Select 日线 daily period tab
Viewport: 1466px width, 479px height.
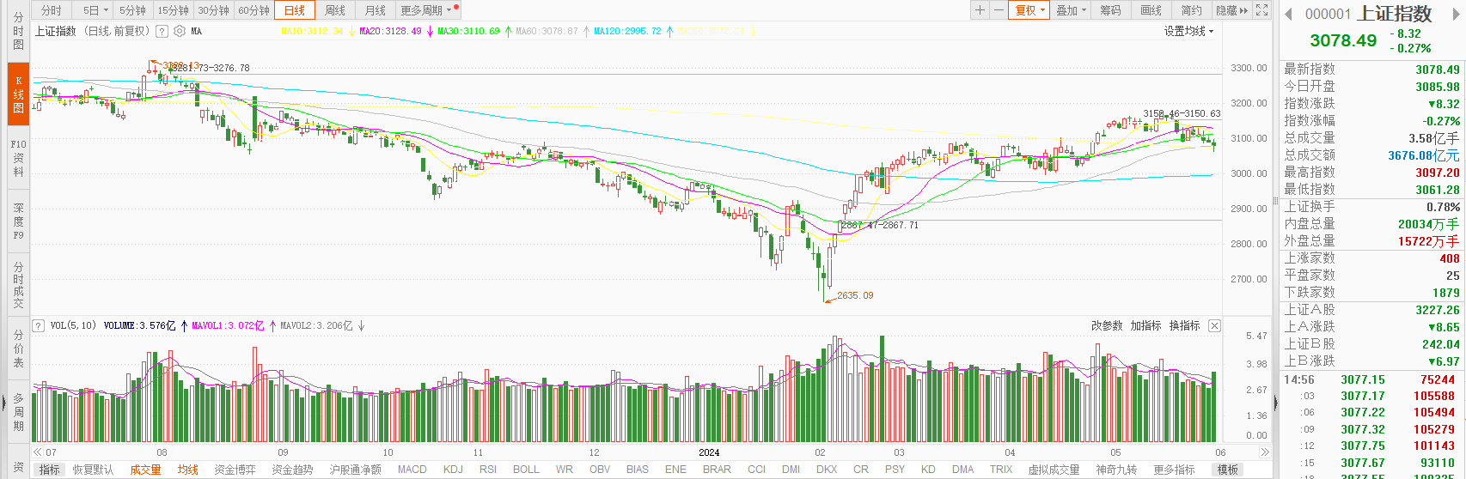pos(295,10)
